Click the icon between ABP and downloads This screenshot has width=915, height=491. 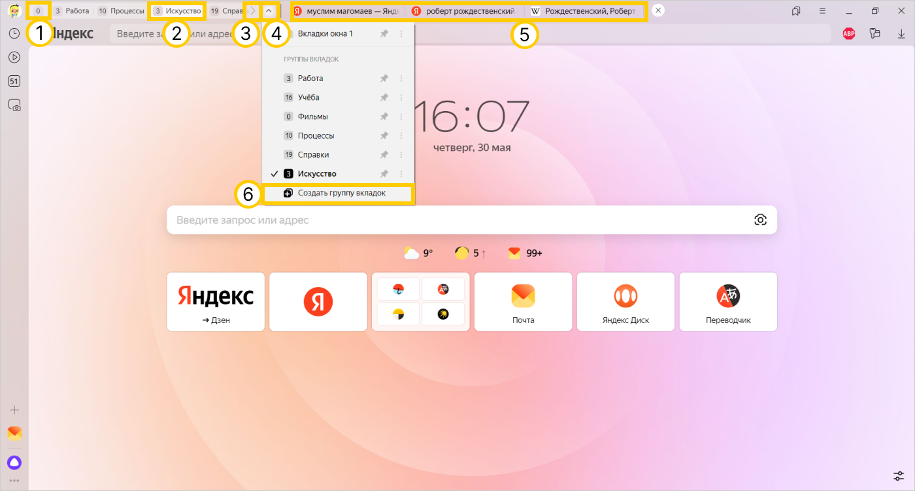pyautogui.click(x=875, y=34)
